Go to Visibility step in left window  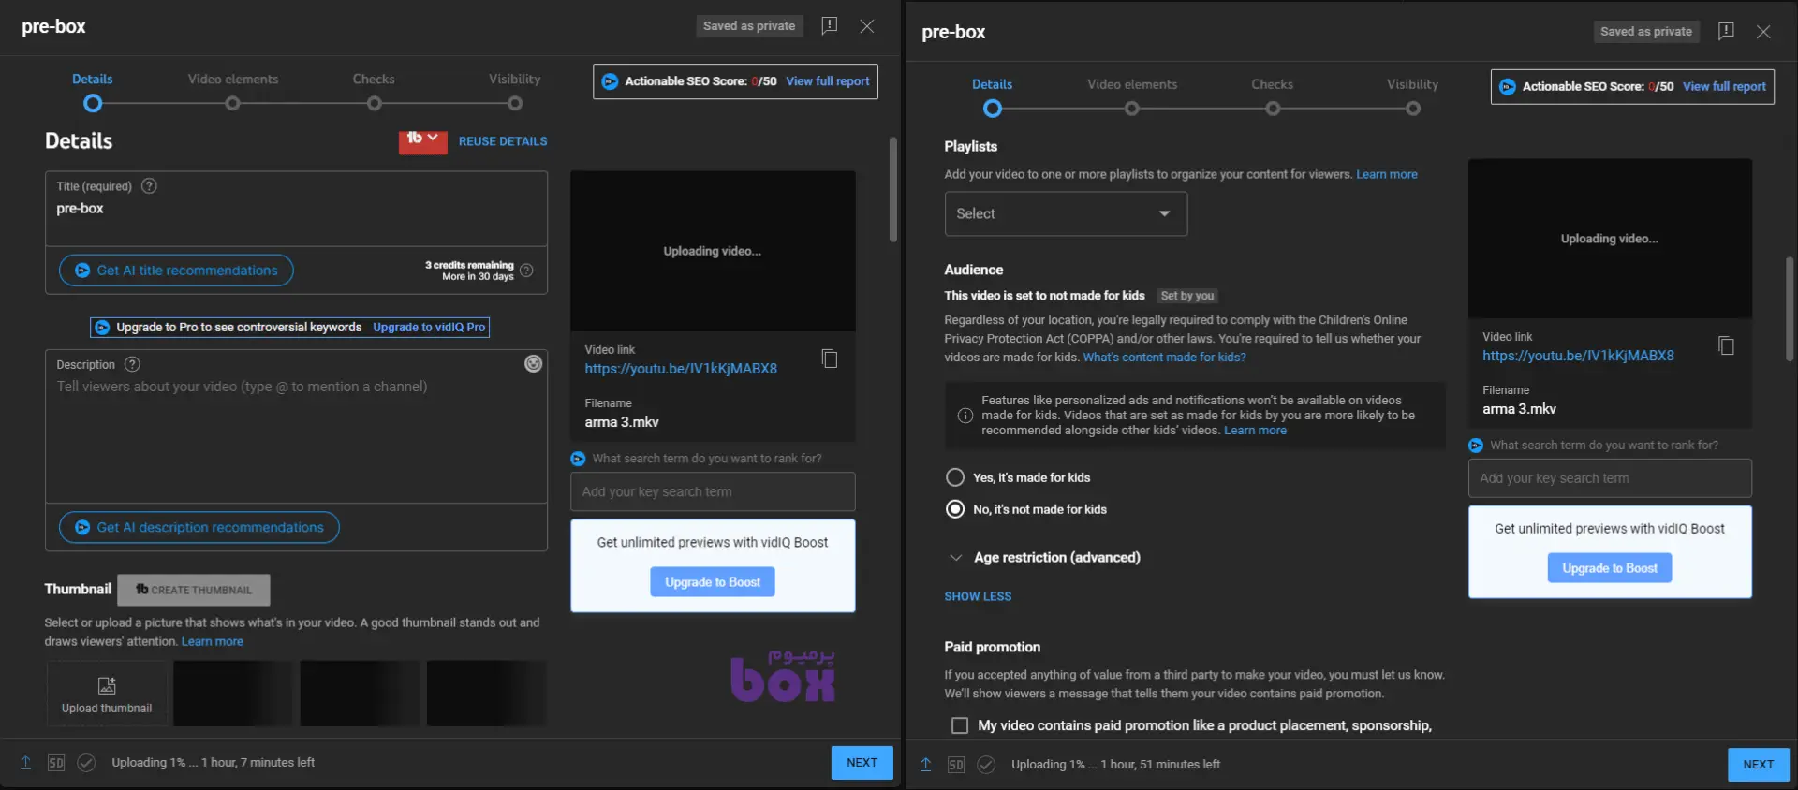click(514, 91)
